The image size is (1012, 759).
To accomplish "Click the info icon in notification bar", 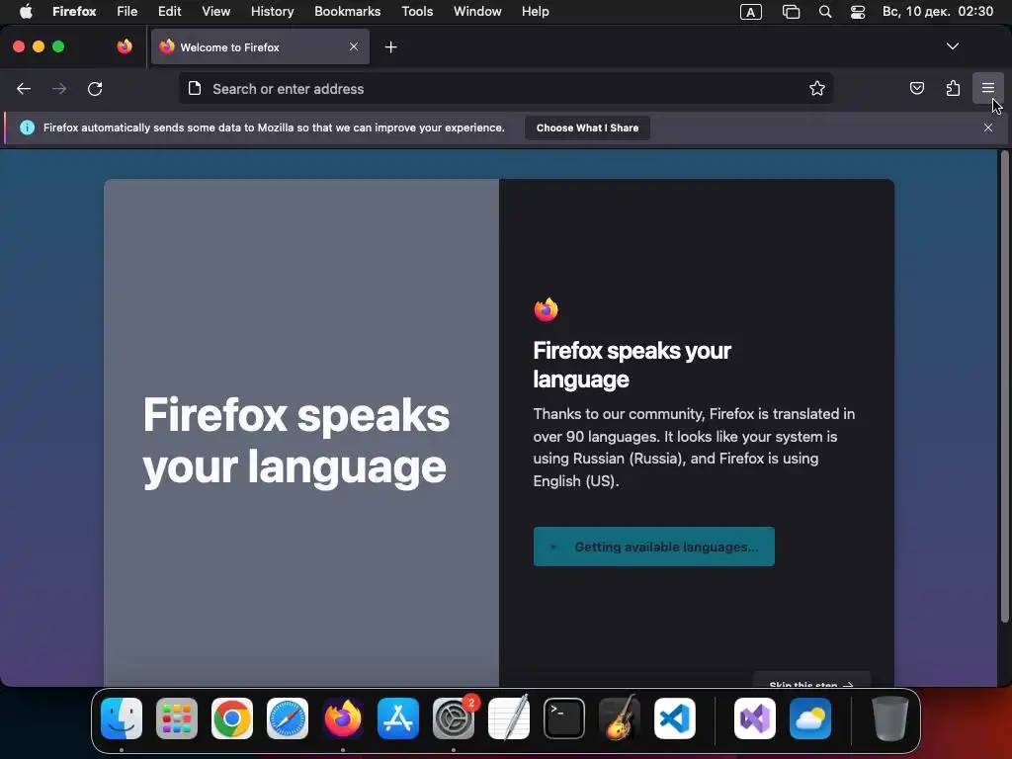I will (27, 127).
